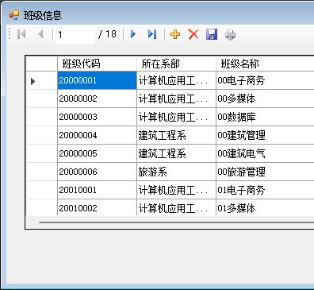Viewport: 314px width, 290px height.
Task: Click department cell in row 20010002
Action: (x=176, y=207)
